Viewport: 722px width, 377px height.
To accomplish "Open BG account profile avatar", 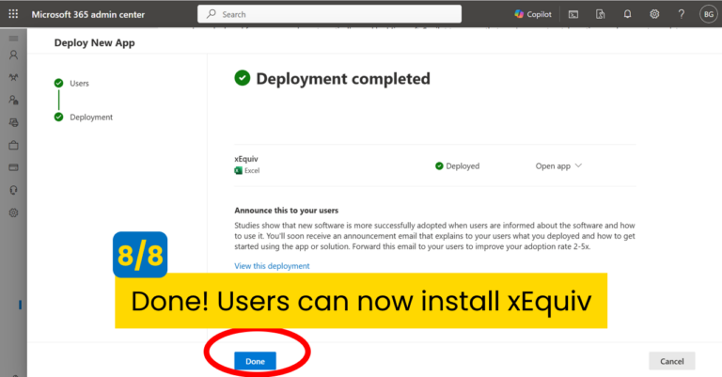I will pyautogui.click(x=707, y=14).
